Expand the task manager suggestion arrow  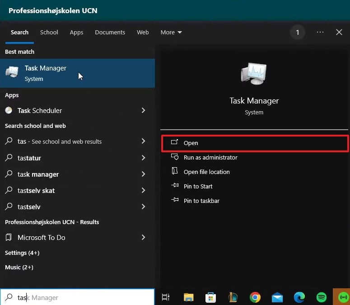143,174
